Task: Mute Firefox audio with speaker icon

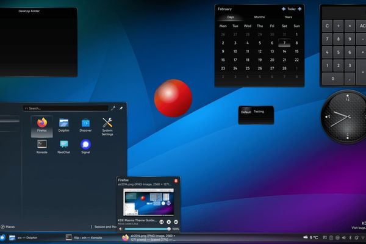Action: (120, 229)
